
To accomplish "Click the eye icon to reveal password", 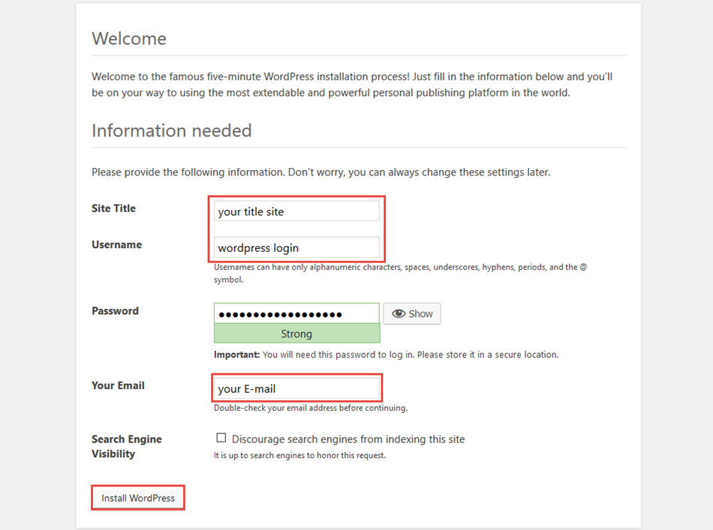I will 399,314.
